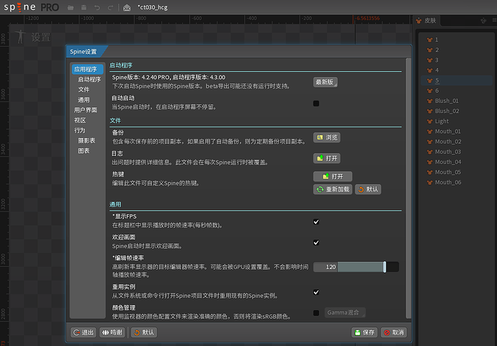The height and width of the screenshot is (346, 497).
Task: Click skin icon beside Blush_02
Action: pyautogui.click(x=430, y=111)
